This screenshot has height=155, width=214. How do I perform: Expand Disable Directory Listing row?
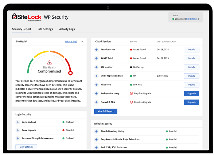pos(96,131)
